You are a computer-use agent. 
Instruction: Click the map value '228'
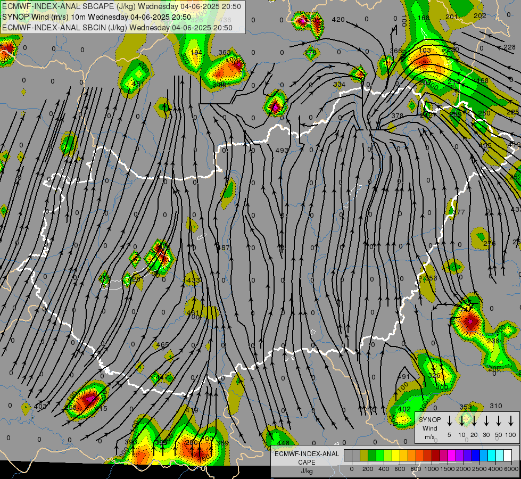(509, 47)
